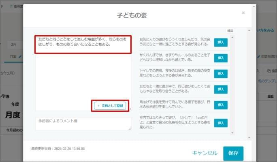This screenshot has width=277, height=162.
Task: Open the 2月 month dropdown
Action: 14,44
